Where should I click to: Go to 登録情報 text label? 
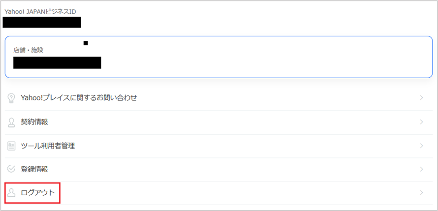(x=34, y=169)
